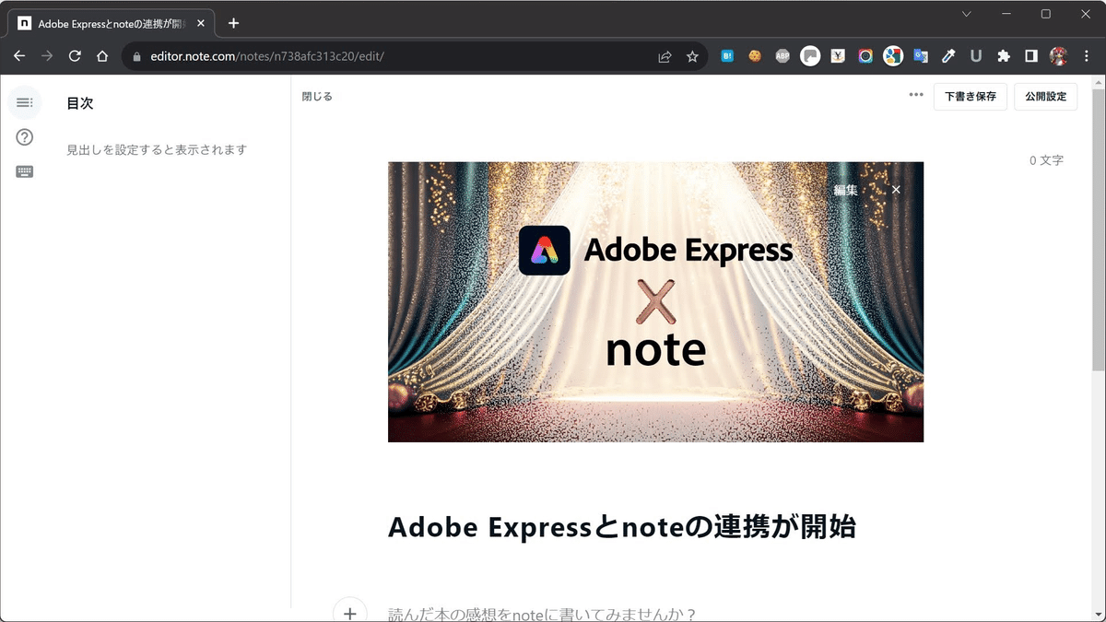Click the Adobe Express header image

(655, 302)
